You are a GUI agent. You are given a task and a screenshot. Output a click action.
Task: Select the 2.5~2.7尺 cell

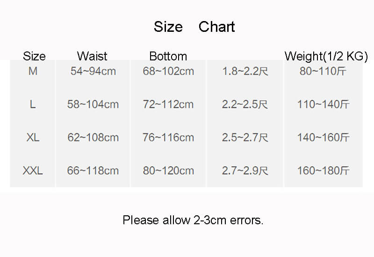245,138
